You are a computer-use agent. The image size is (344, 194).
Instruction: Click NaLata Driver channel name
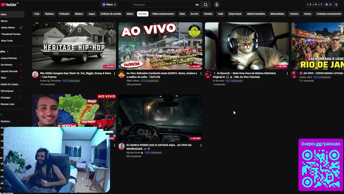133,153
